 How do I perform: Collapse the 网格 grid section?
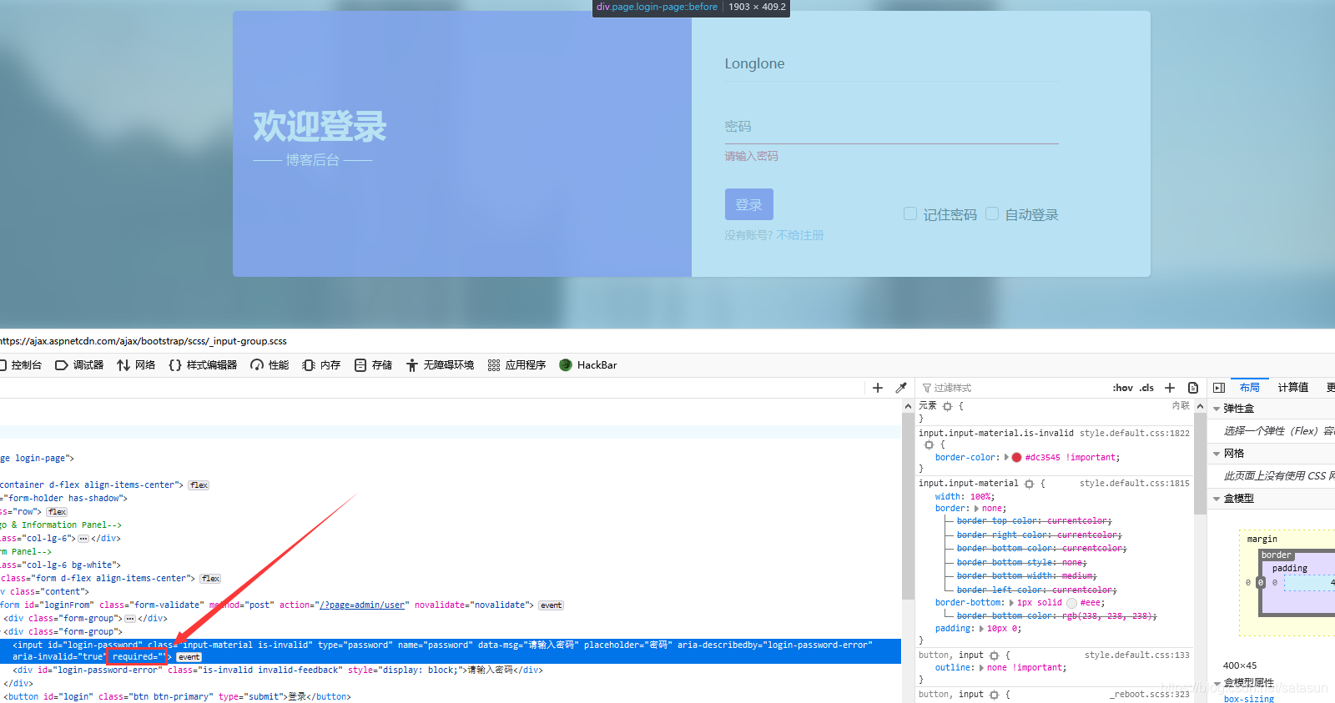tap(1217, 454)
